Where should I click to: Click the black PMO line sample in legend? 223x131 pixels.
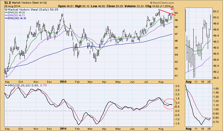click(6, 86)
